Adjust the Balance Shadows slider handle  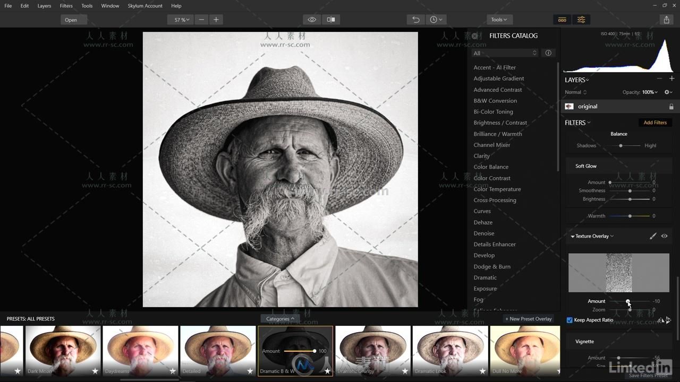[x=620, y=145]
